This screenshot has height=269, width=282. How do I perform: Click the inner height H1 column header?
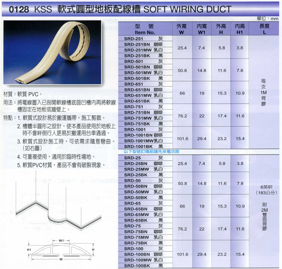tap(240, 29)
